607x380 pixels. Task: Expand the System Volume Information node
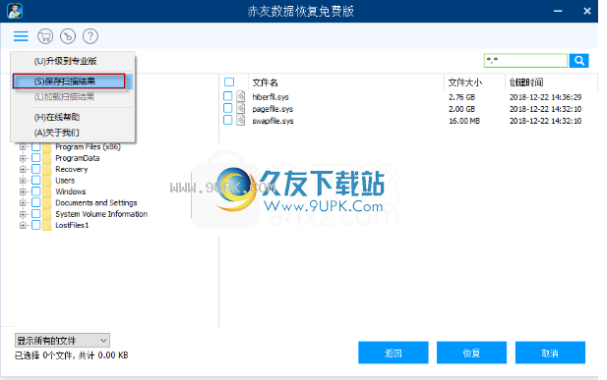[x=23, y=214]
